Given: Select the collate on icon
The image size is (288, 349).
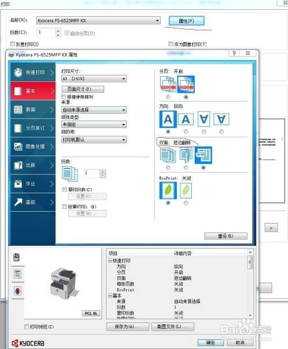Looking at the screenshot, I should [x=186, y=84].
